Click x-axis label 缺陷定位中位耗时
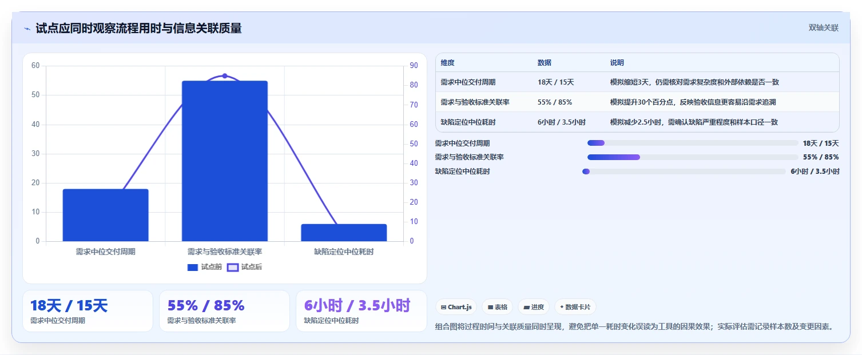Image resolution: width=862 pixels, height=355 pixels. point(344,252)
